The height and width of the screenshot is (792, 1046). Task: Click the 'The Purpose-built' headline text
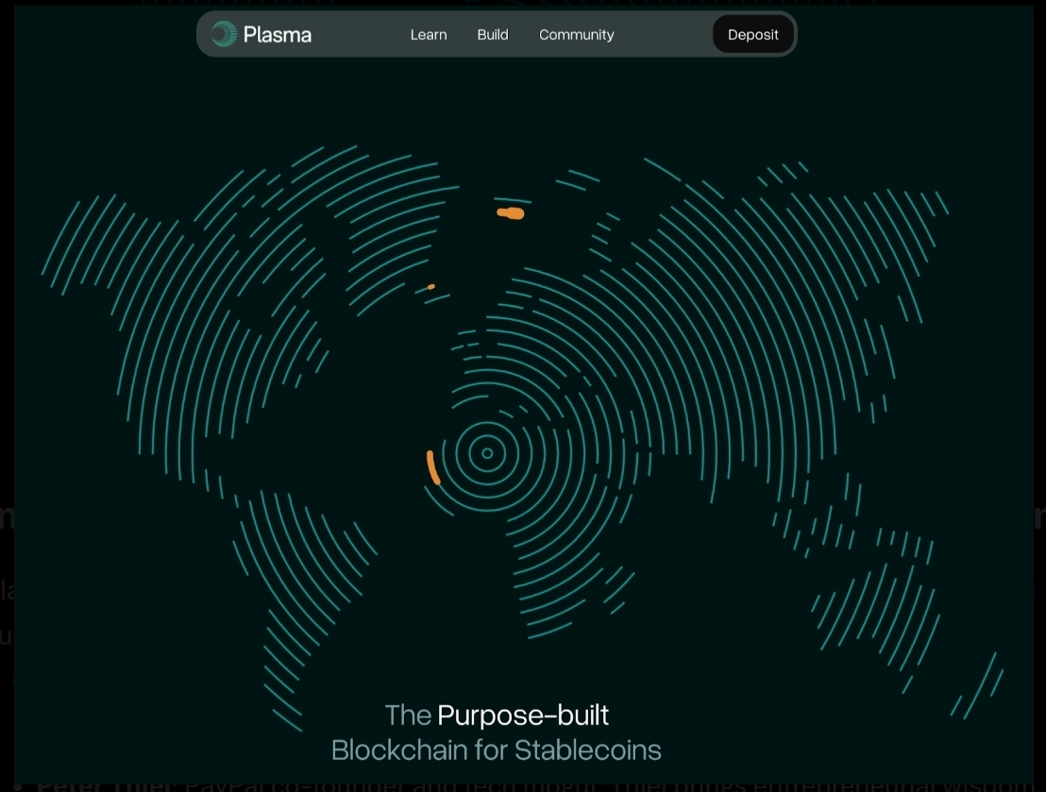(x=497, y=716)
